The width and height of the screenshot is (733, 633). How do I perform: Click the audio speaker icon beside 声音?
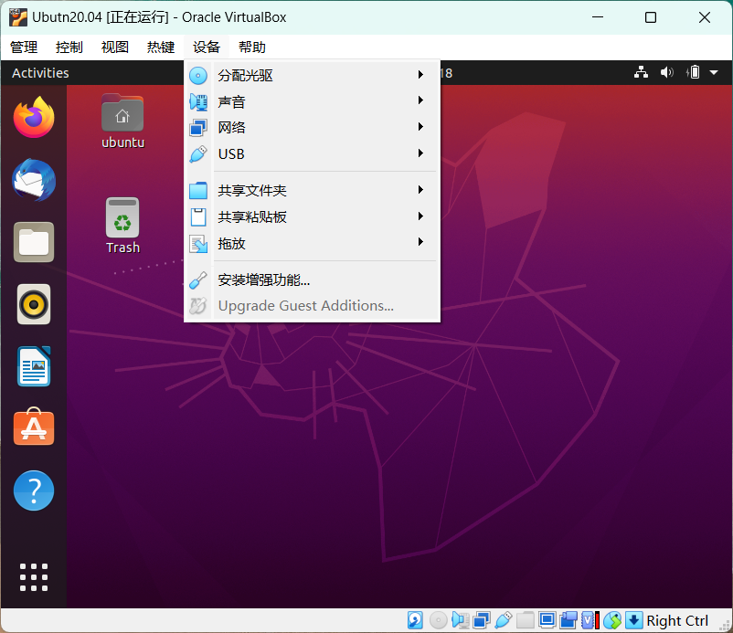198,101
